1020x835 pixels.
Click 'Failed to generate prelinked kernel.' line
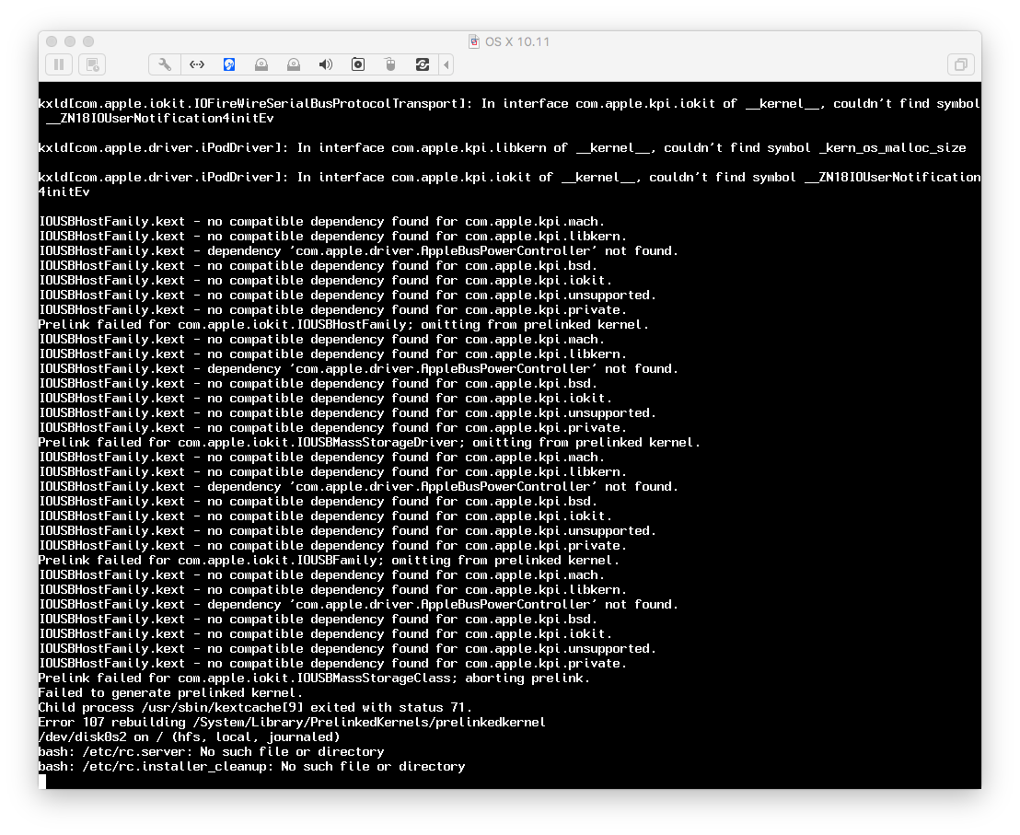click(x=170, y=692)
